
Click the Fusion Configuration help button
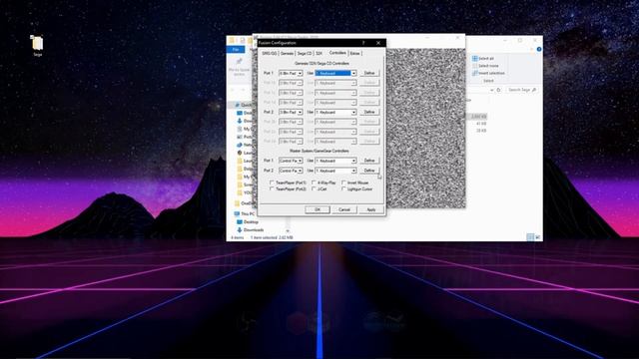(363, 43)
